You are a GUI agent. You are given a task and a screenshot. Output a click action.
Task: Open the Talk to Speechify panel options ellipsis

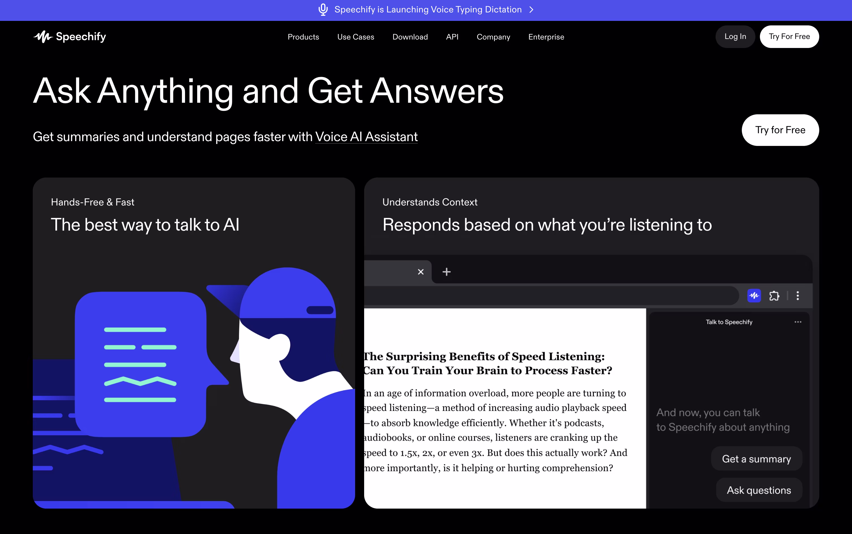click(x=797, y=322)
